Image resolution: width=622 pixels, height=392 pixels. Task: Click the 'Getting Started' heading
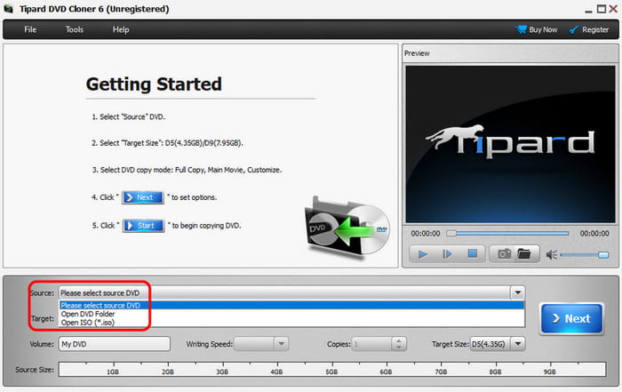(x=154, y=84)
